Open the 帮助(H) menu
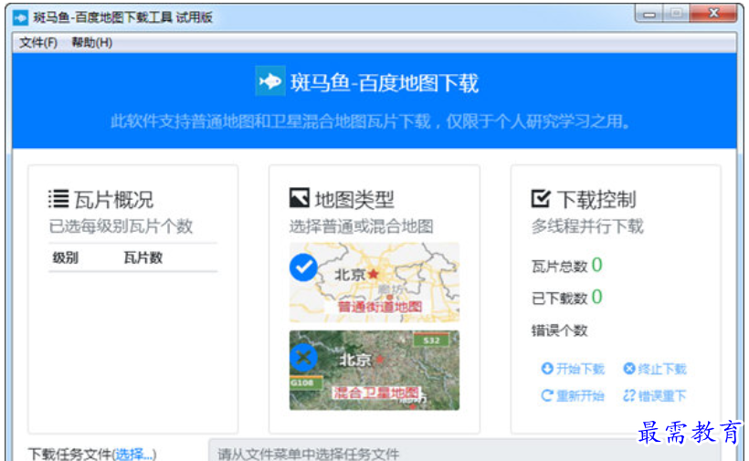749x461 pixels. [91, 43]
